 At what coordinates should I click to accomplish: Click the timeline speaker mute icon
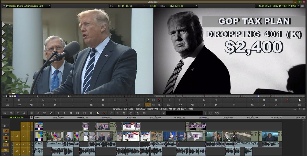coord(164,114)
